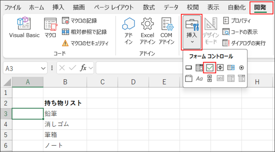Image resolution: width=275 pixels, height=152 pixels.
Task: Click the Name Box showing A3
Action: click(x=25, y=68)
